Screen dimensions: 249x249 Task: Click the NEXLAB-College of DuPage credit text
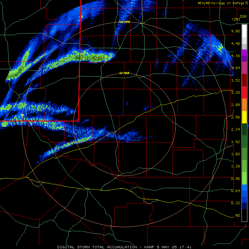tap(221, 3)
